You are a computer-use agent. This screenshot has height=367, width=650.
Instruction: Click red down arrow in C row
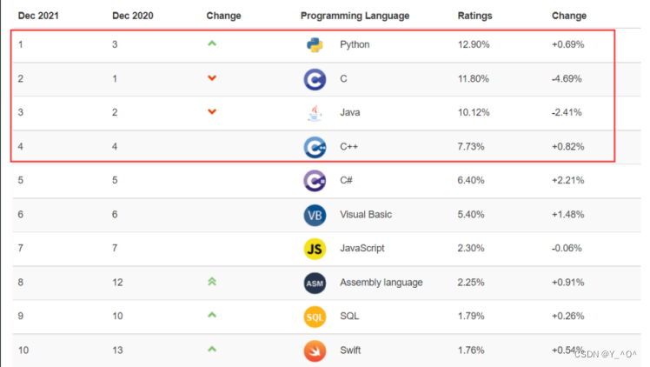tap(212, 79)
